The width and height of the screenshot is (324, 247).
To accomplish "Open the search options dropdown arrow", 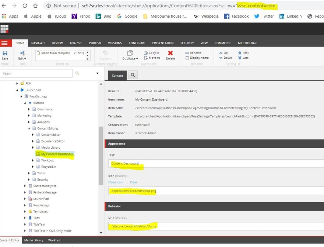I will (x=97, y=73).
